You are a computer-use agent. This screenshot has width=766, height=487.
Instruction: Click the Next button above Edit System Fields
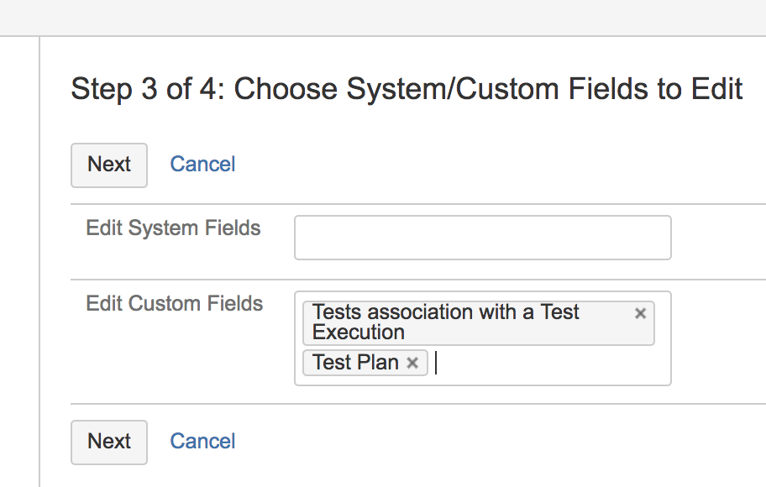(109, 165)
